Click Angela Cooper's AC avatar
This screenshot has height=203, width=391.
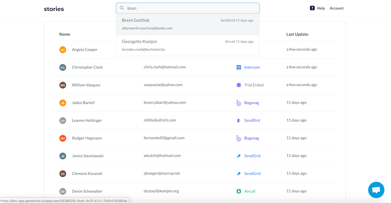tap(63, 50)
